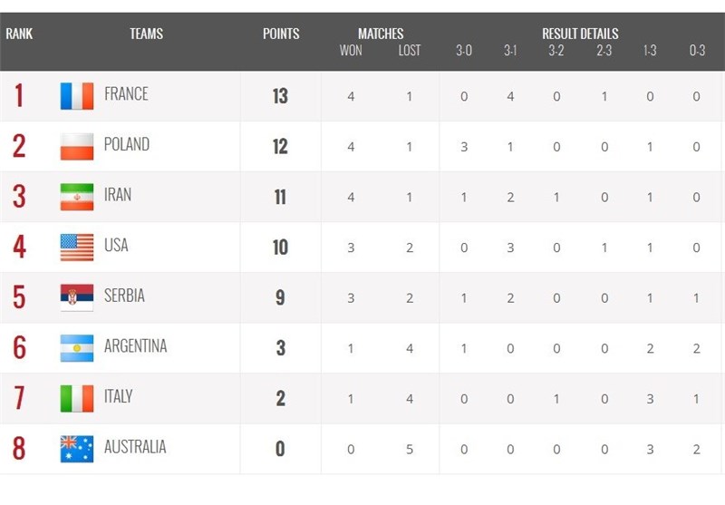Select the RANK column header
The height and width of the screenshot is (505, 725).
19,34
